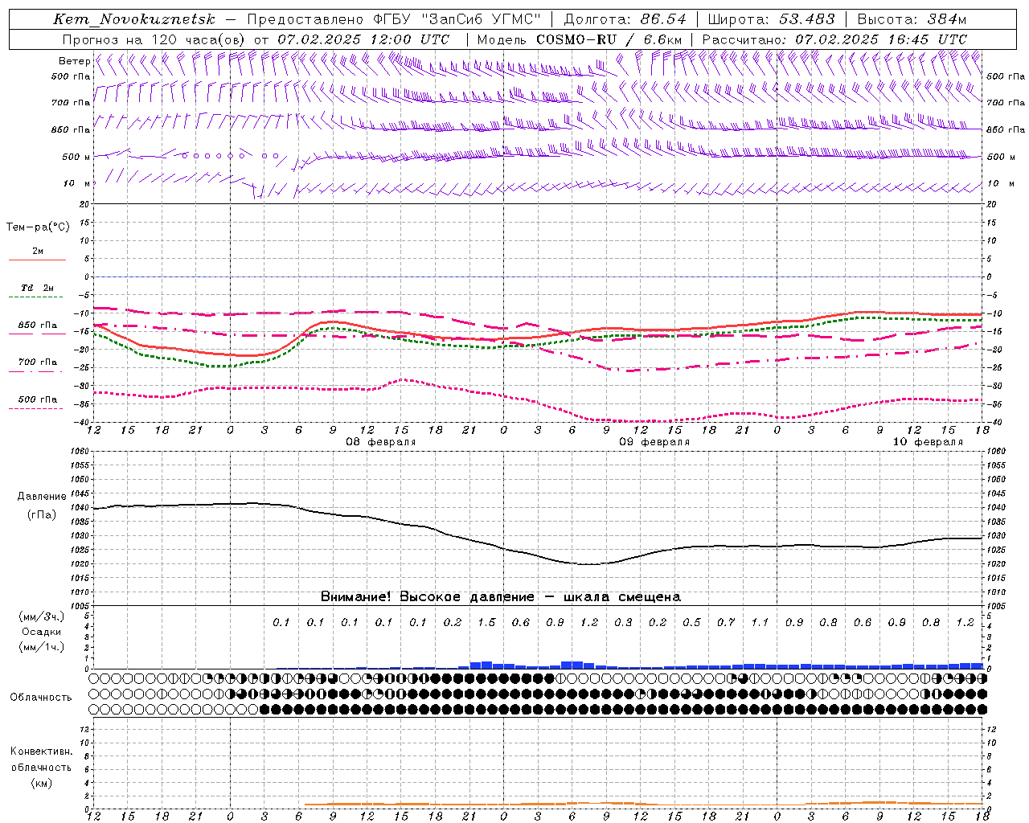Screen dimensions: 1029x823
Task: Click the (мм/3ч.) precipitation unit label
Action: [42, 616]
